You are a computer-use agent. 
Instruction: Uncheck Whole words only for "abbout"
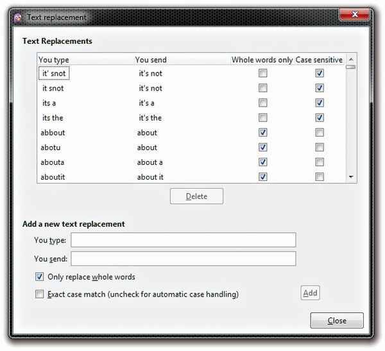[262, 133]
